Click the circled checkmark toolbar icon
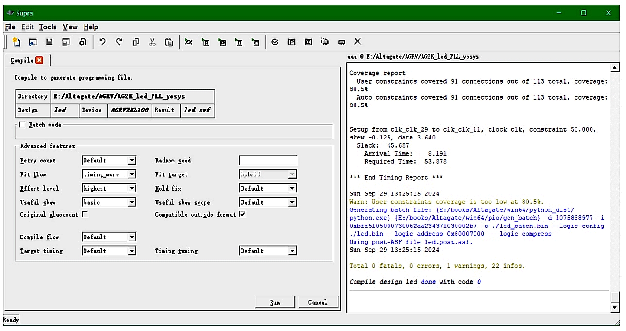The width and height of the screenshot is (626, 331). (x=275, y=42)
